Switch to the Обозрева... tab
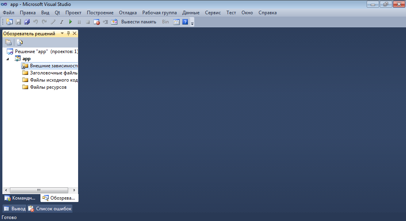Viewport: 406px width, 221px height. click(x=59, y=198)
